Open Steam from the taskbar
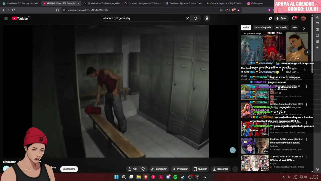The width and height of the screenshot is (321, 181). coord(183,177)
